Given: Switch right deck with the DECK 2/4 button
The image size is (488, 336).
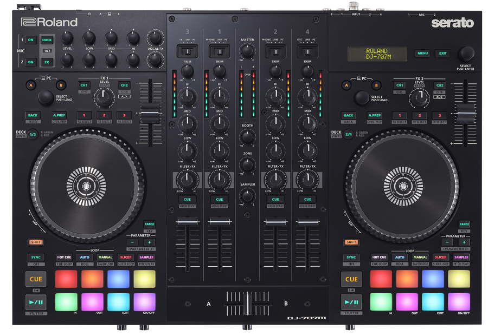Looking at the screenshot, I should point(349,135).
